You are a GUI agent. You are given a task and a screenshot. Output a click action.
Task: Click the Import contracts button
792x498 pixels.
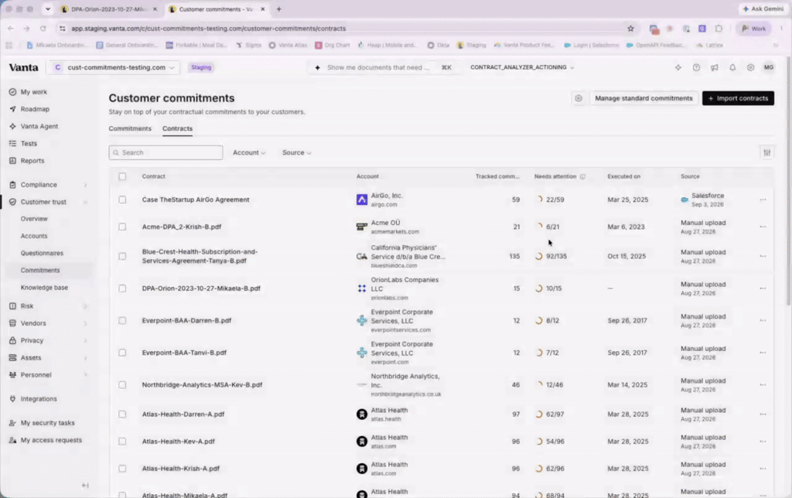738,98
